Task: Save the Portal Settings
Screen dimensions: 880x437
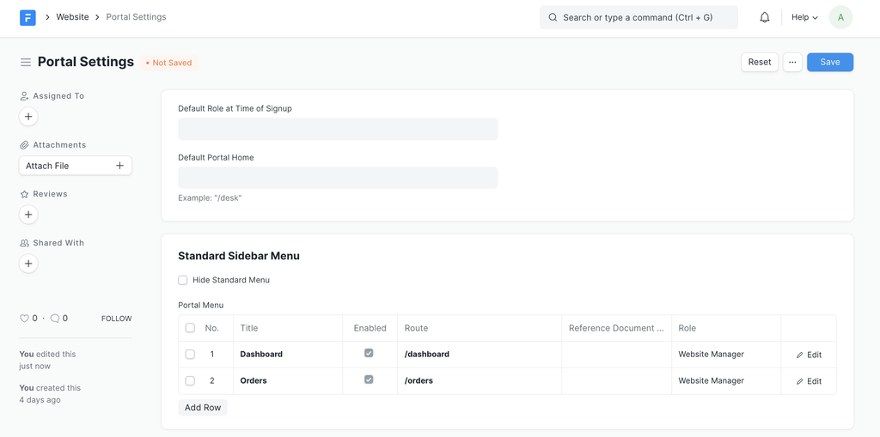Action: click(829, 62)
